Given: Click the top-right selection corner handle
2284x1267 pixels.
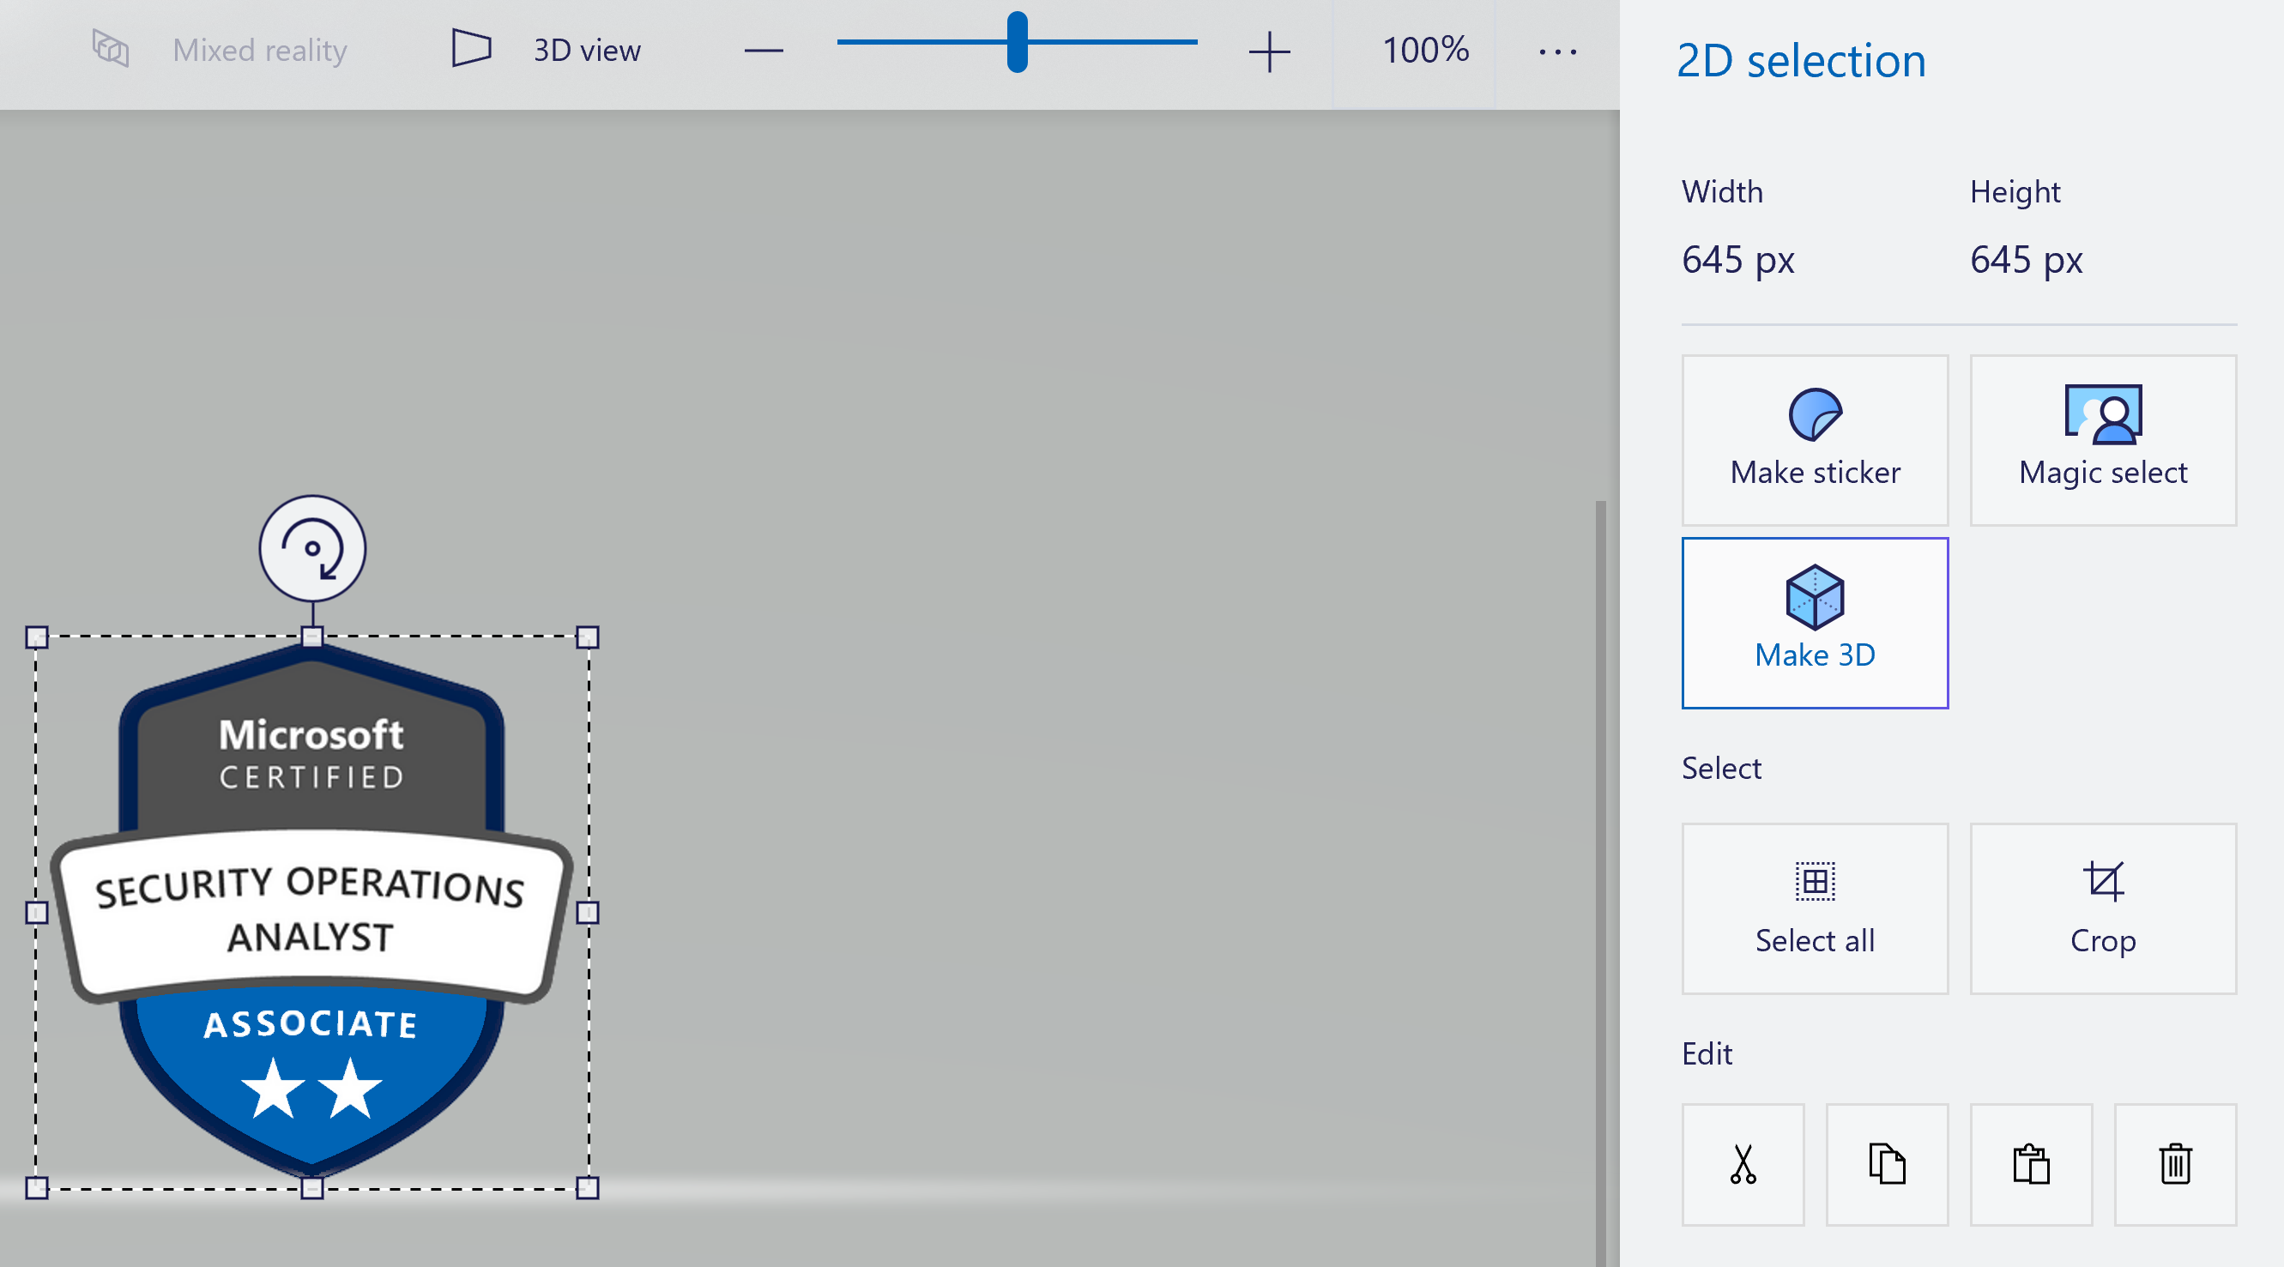Looking at the screenshot, I should pyautogui.click(x=587, y=637).
